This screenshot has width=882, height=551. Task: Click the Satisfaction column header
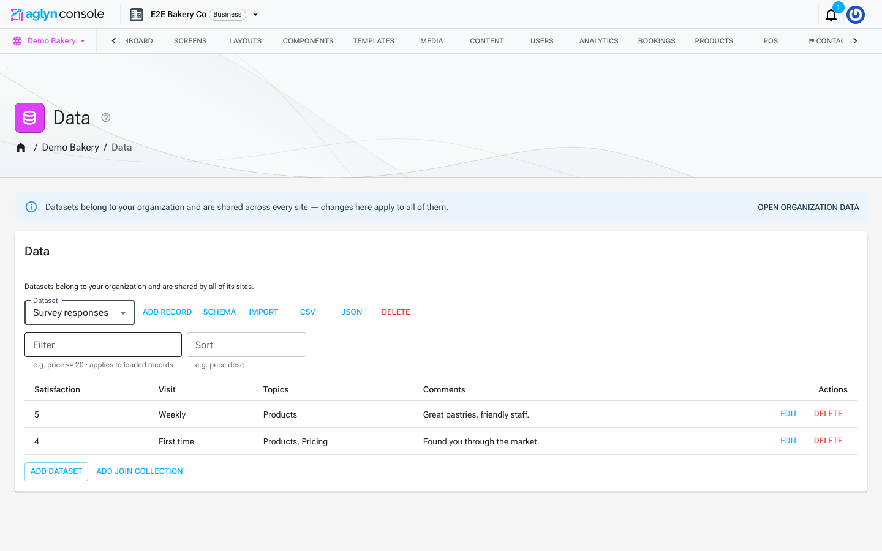(x=57, y=389)
